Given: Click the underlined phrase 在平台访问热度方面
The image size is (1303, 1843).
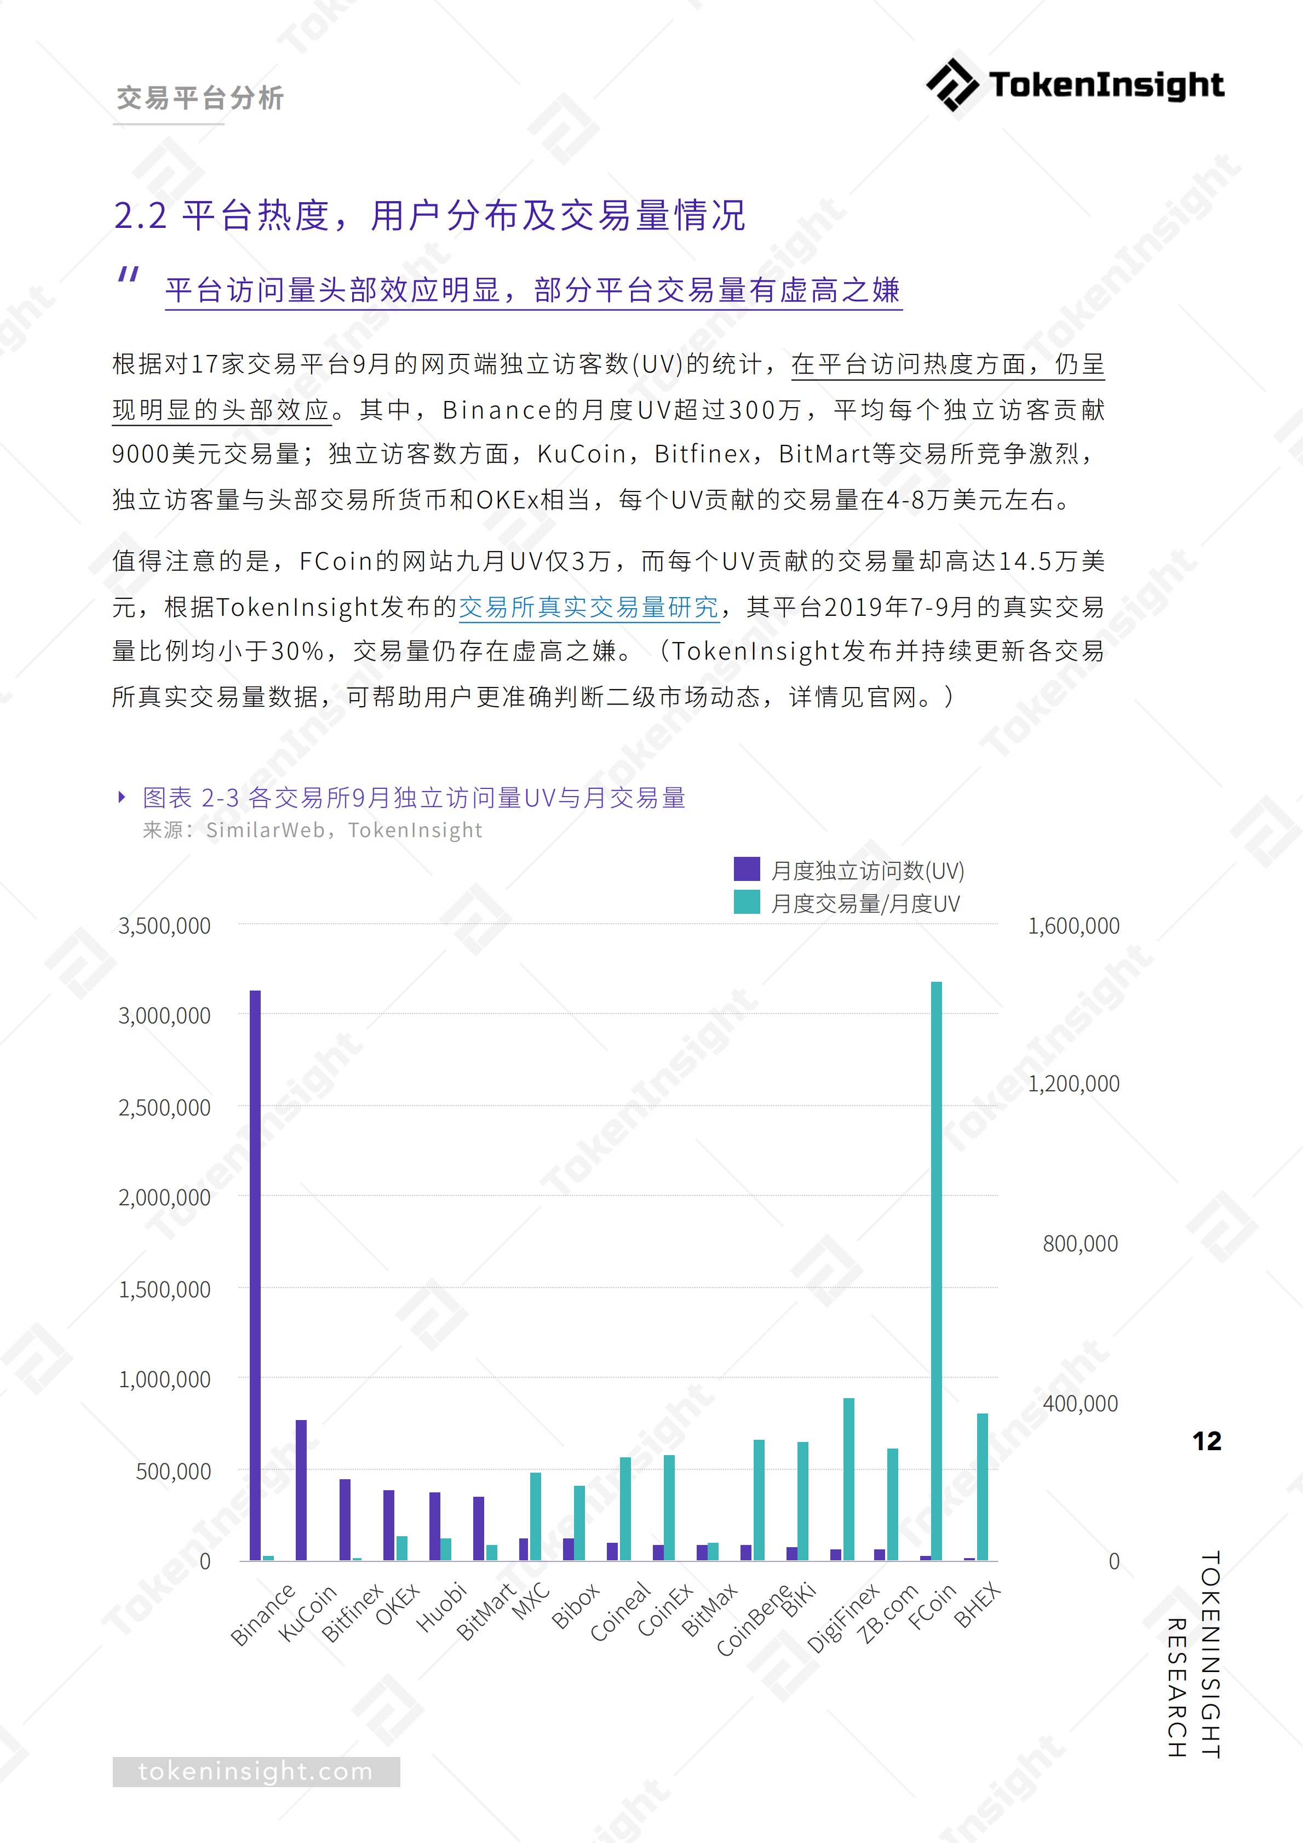Looking at the screenshot, I should (x=909, y=364).
